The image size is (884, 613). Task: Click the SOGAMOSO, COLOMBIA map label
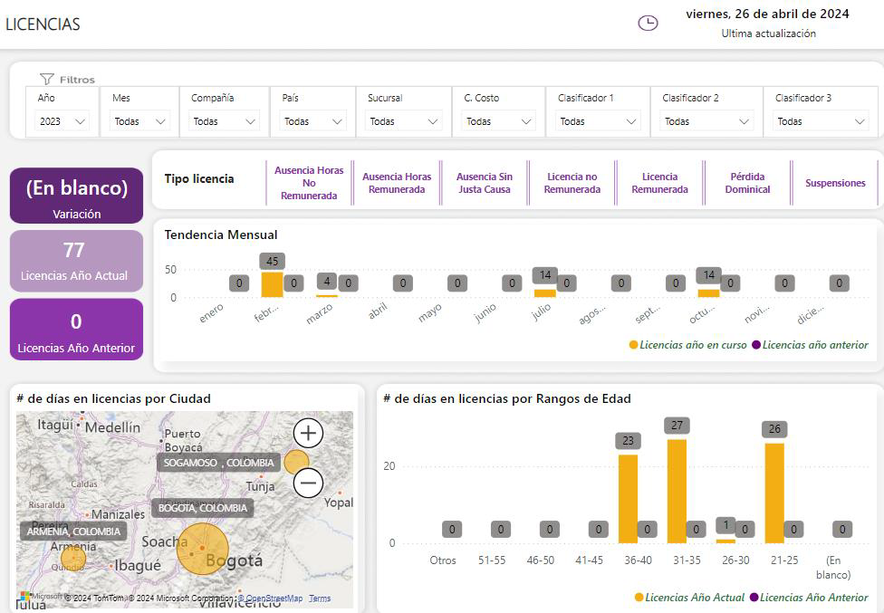point(218,463)
